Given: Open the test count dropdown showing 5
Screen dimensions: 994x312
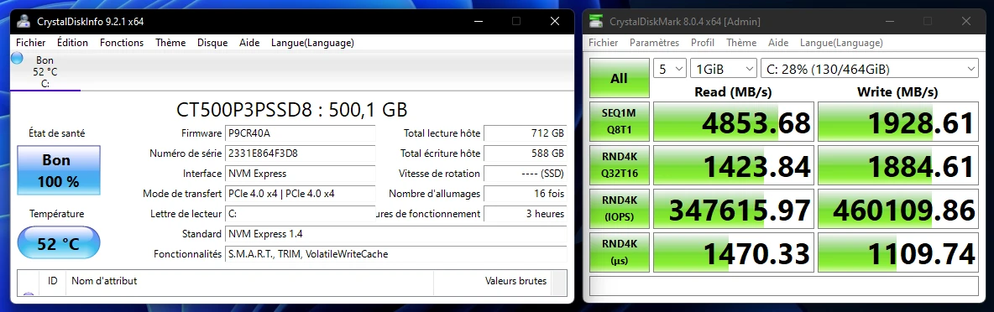Looking at the screenshot, I should click(x=669, y=68).
